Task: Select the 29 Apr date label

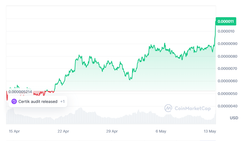Action: tap(112, 131)
